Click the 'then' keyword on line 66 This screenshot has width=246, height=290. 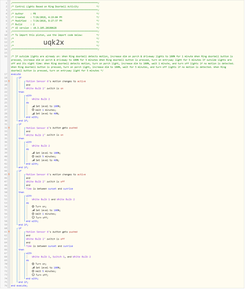(x=21, y=250)
